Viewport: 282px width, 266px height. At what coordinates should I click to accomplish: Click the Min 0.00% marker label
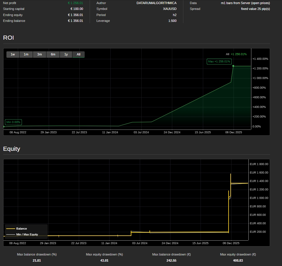[13, 122]
